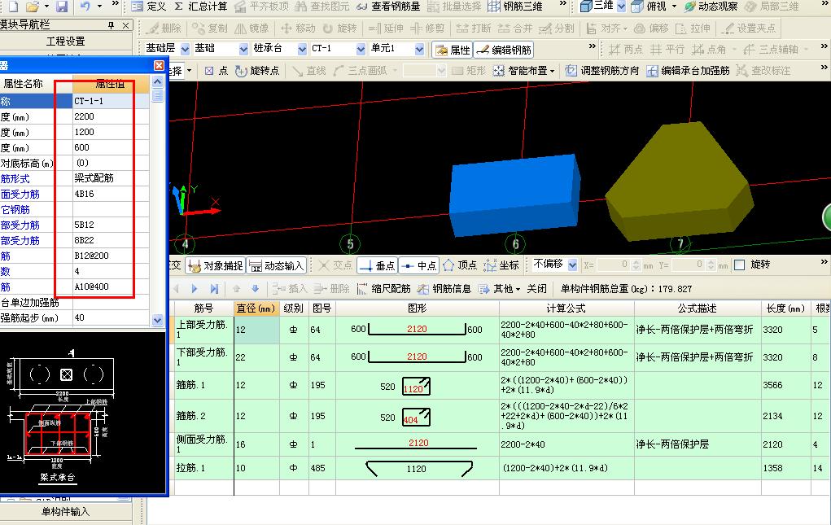831x525 pixels.
Task: Select the olive triangular cap 3D object
Action: click(680, 183)
